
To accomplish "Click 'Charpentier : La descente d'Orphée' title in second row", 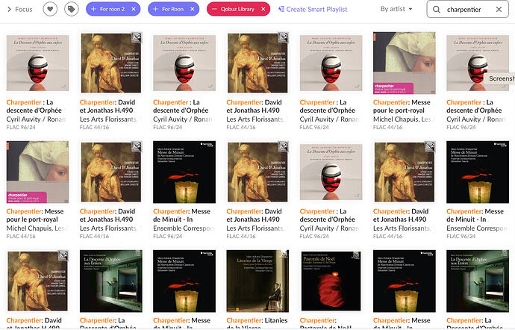I will [x=328, y=215].
